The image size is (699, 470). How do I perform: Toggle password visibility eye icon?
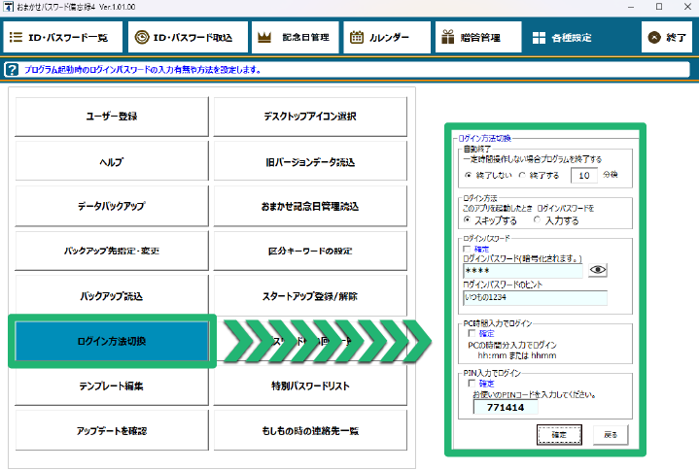(598, 270)
